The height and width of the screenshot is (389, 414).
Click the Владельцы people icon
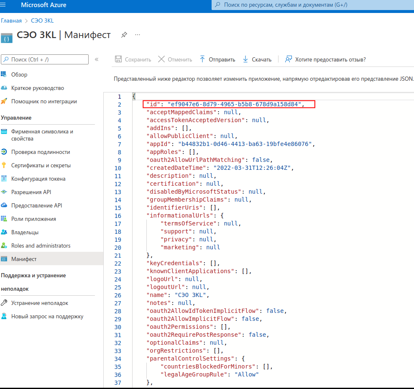pyautogui.click(x=4, y=232)
